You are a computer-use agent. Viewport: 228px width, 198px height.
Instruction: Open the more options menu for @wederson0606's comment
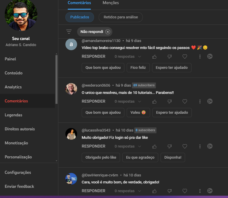point(200,101)
